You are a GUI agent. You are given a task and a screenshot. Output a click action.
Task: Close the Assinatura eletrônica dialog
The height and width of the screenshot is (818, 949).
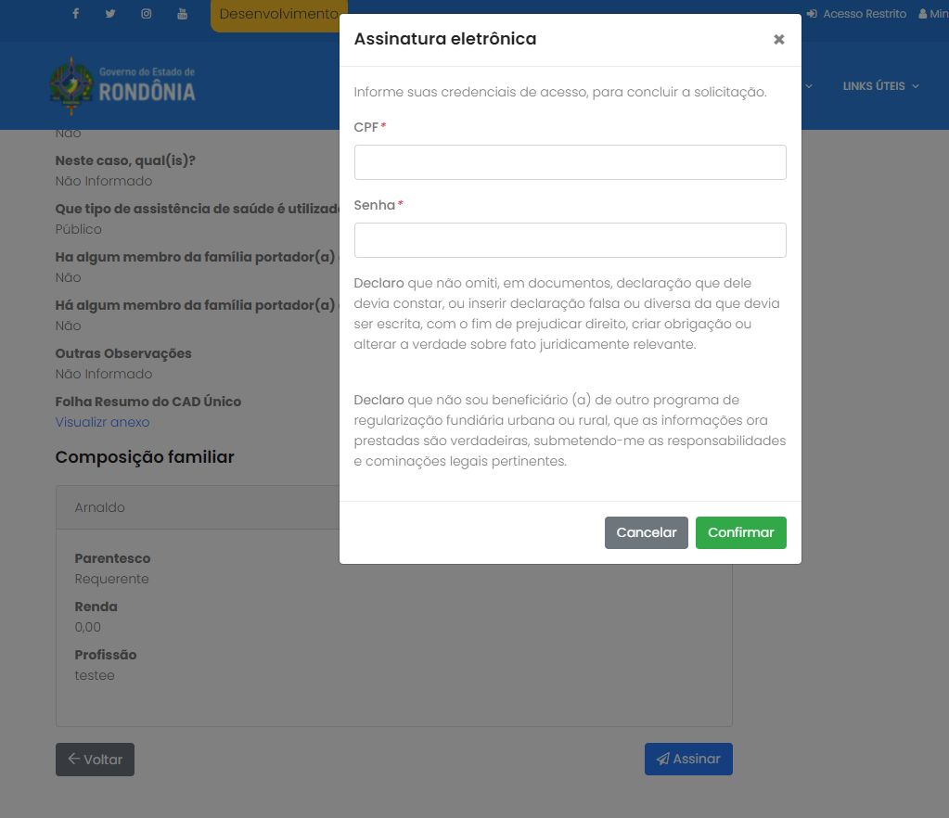[779, 39]
